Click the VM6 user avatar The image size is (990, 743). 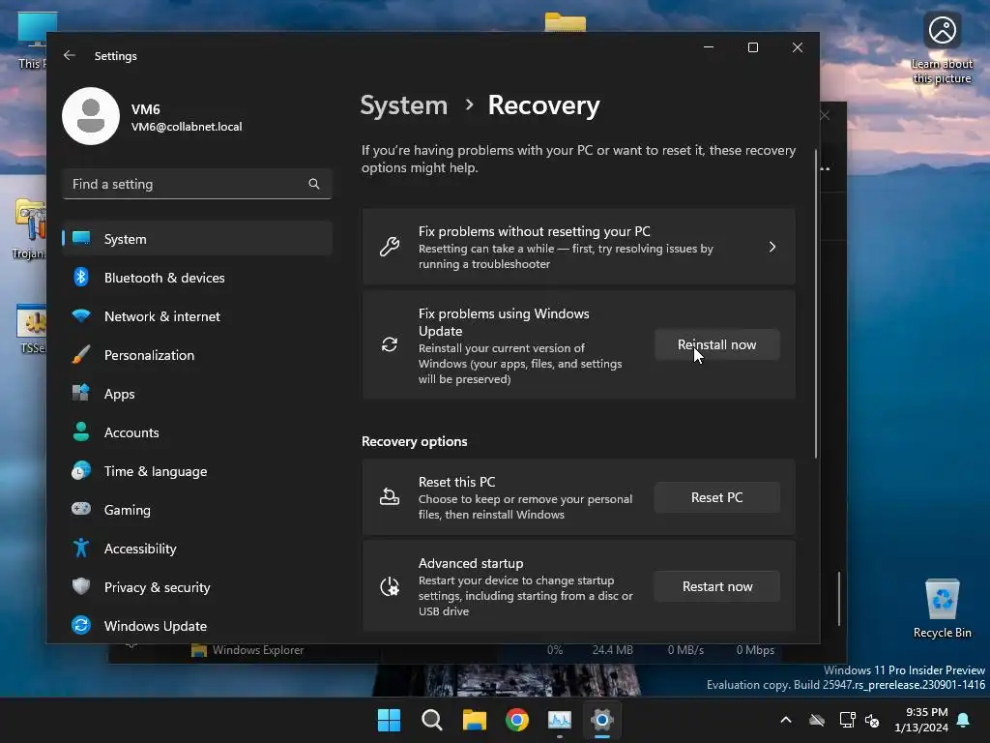[91, 116]
